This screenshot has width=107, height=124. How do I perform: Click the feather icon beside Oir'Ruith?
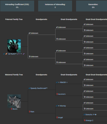click(6, 54)
